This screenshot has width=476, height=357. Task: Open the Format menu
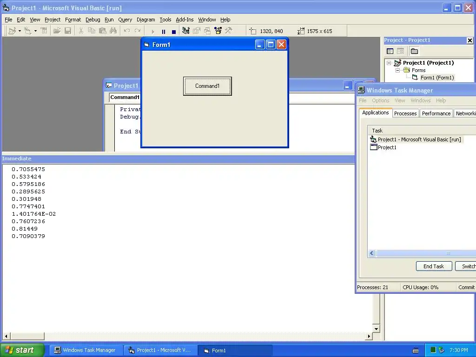(x=73, y=20)
